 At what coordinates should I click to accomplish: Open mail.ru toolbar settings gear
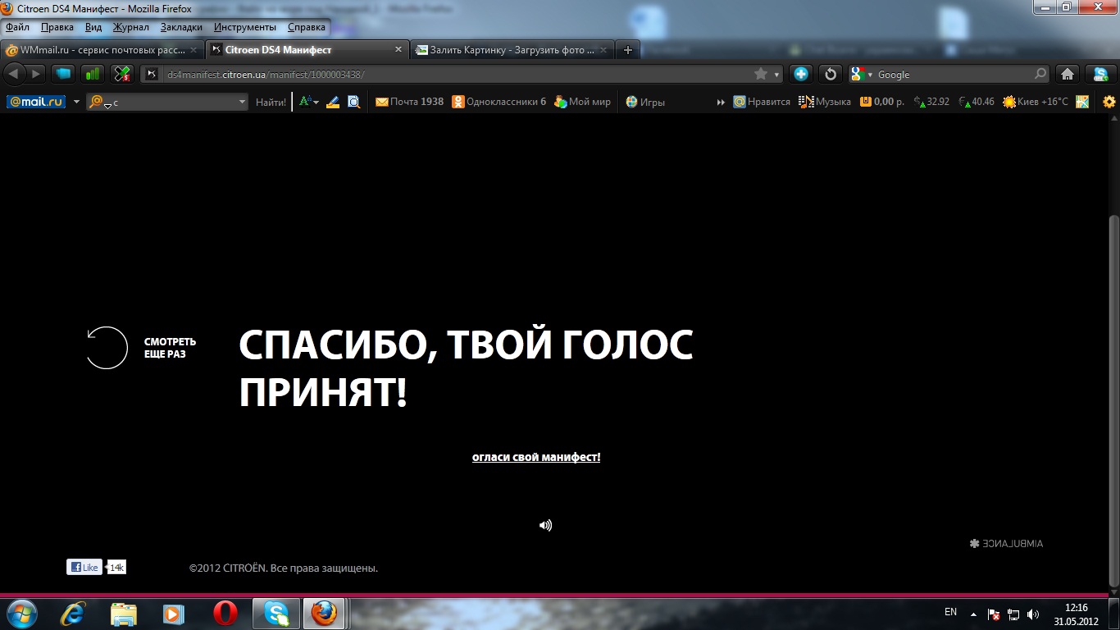point(1109,102)
